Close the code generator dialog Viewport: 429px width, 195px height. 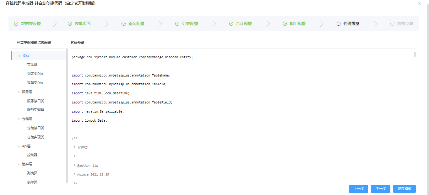(x=419, y=3)
